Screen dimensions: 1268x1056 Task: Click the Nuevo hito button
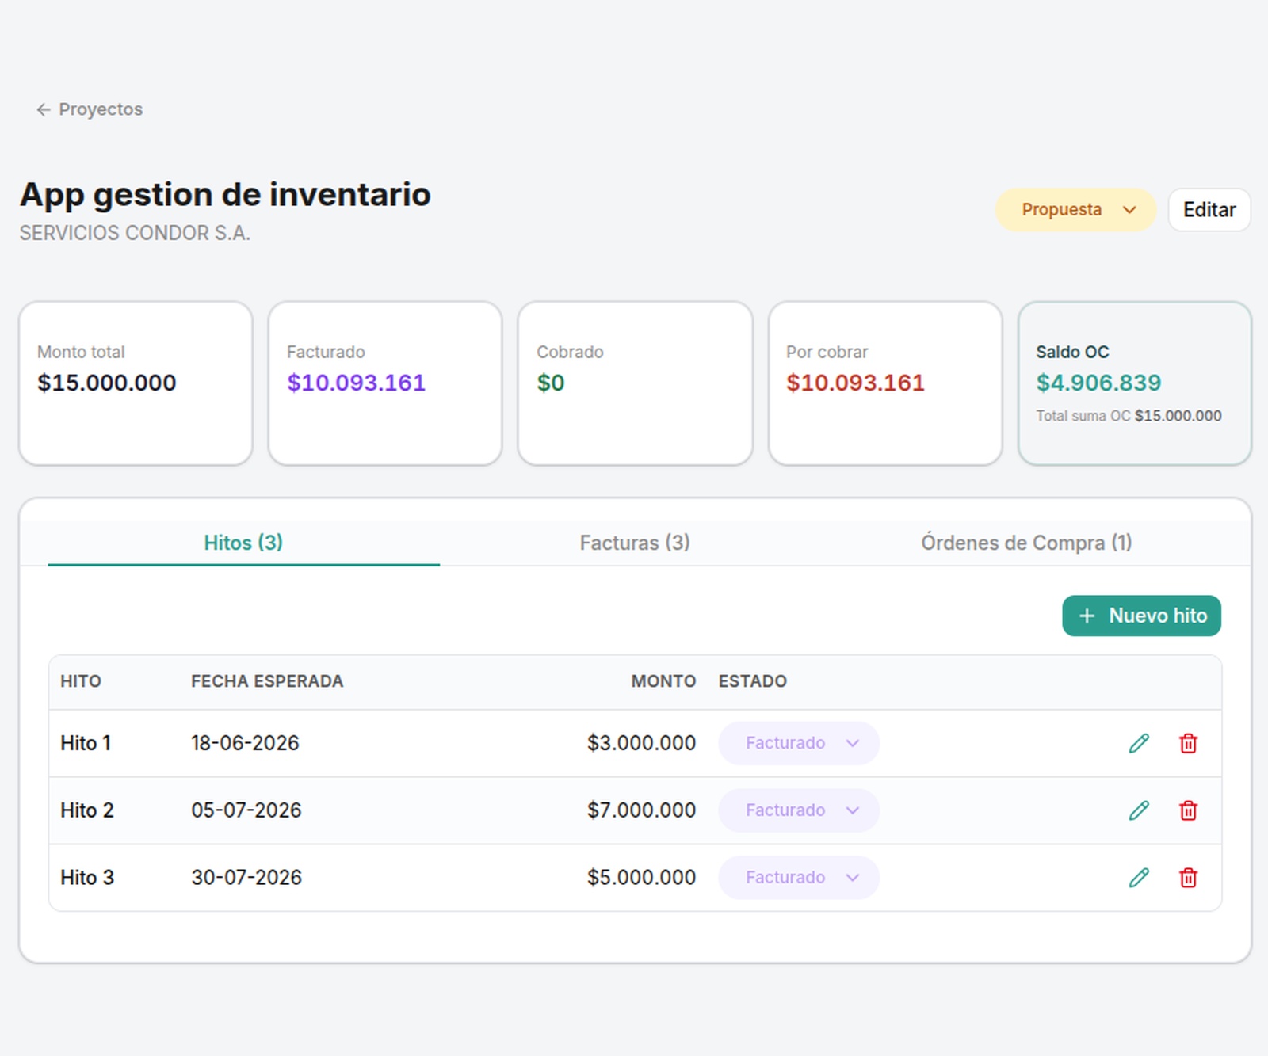point(1141,616)
